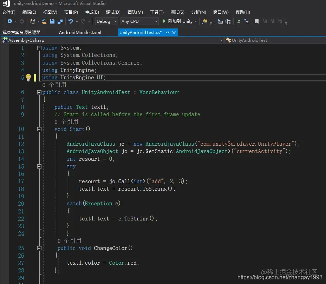
Task: Open the Assembly-CSharp project dropdown
Action: pos(112,40)
